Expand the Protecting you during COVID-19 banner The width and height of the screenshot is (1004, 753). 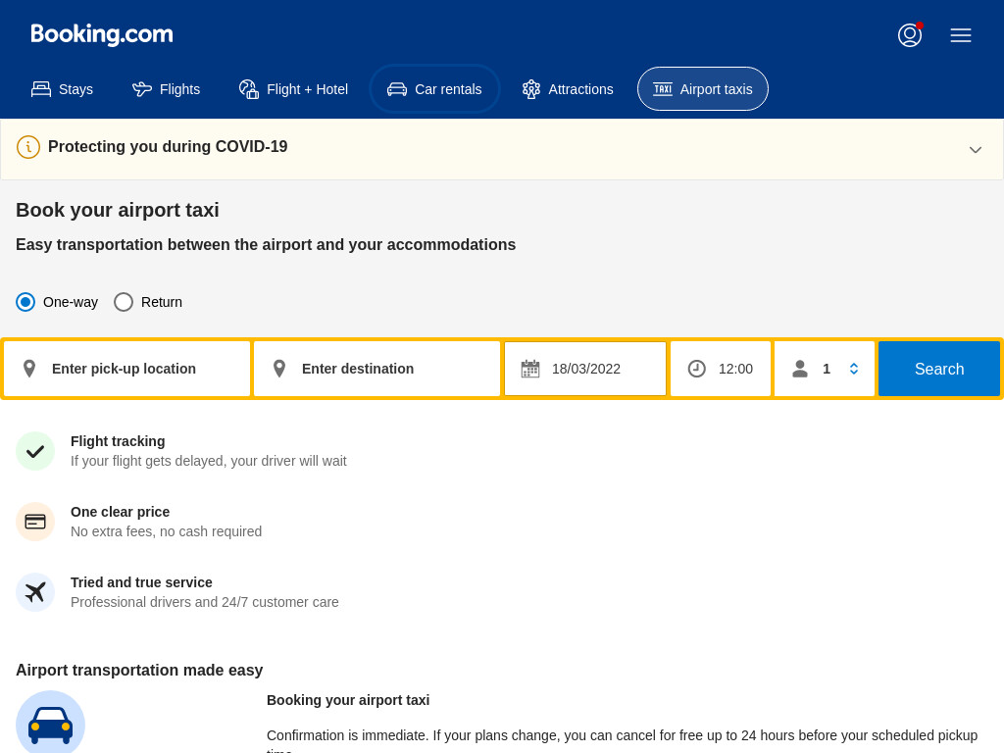976,150
